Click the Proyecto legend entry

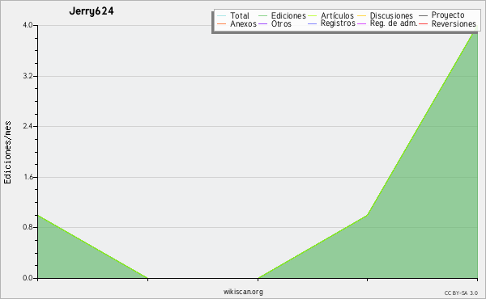tap(441, 15)
